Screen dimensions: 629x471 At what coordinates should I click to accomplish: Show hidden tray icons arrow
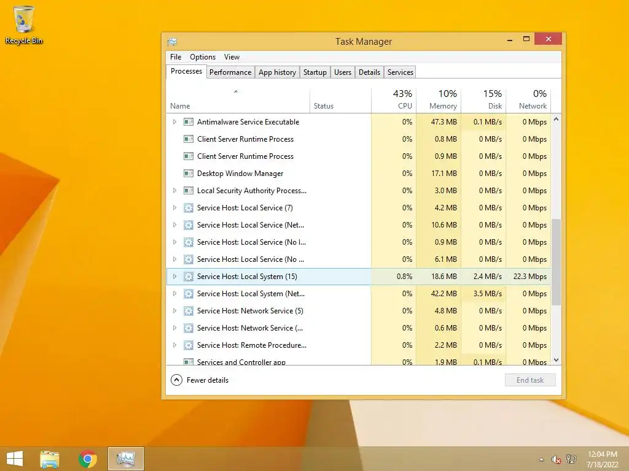pyautogui.click(x=542, y=459)
